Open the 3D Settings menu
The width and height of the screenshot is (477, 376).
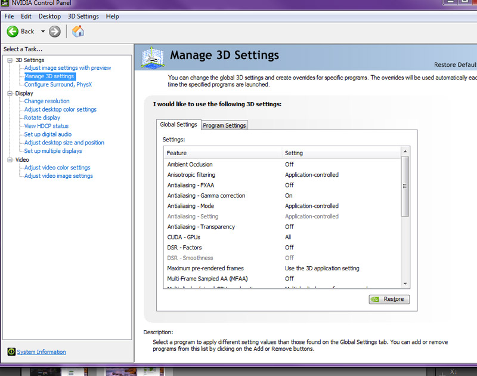[x=83, y=17]
